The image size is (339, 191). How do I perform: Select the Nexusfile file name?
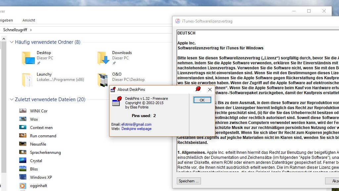pos(38,144)
